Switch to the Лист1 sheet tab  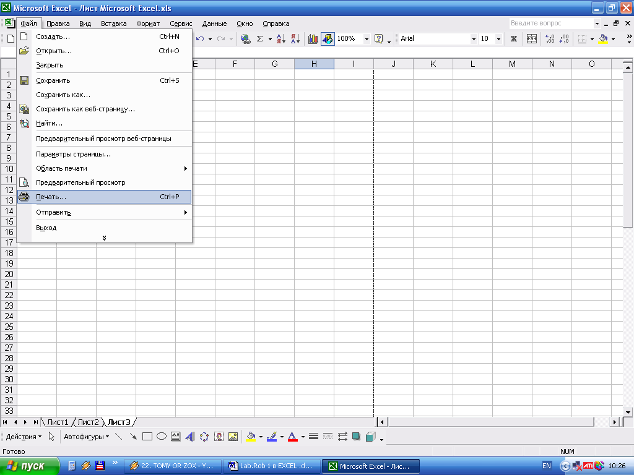pos(58,422)
